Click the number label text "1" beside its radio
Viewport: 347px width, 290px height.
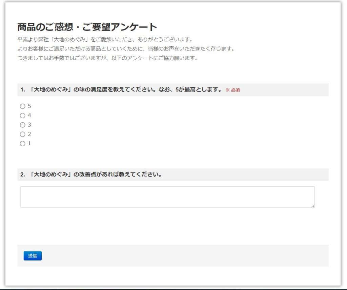point(29,144)
